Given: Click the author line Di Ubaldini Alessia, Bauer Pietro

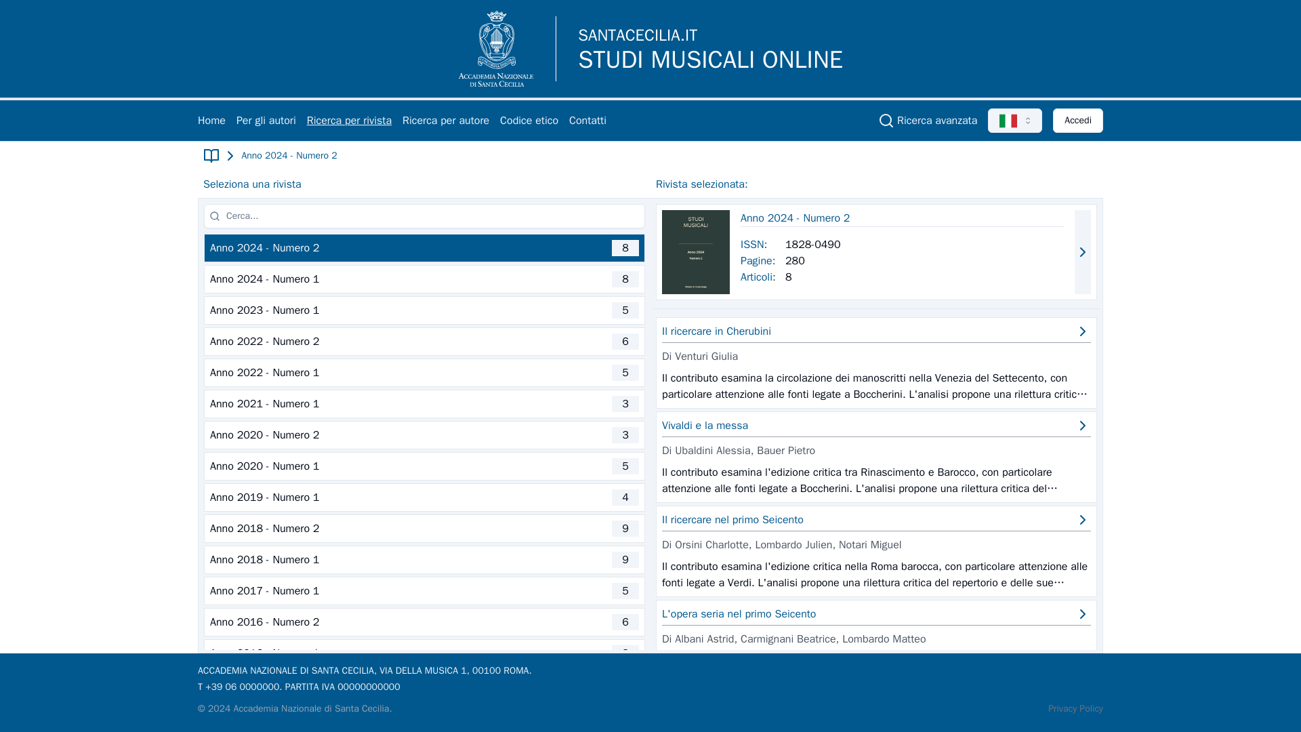Looking at the screenshot, I should (739, 451).
